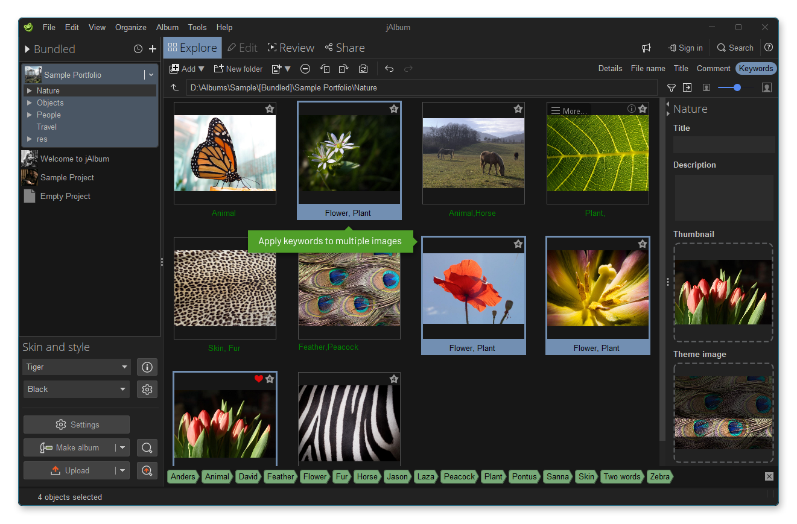Image resolution: width=797 pixels, height=524 pixels.
Task: Open the Tiger skin dropdown
Action: (x=76, y=367)
